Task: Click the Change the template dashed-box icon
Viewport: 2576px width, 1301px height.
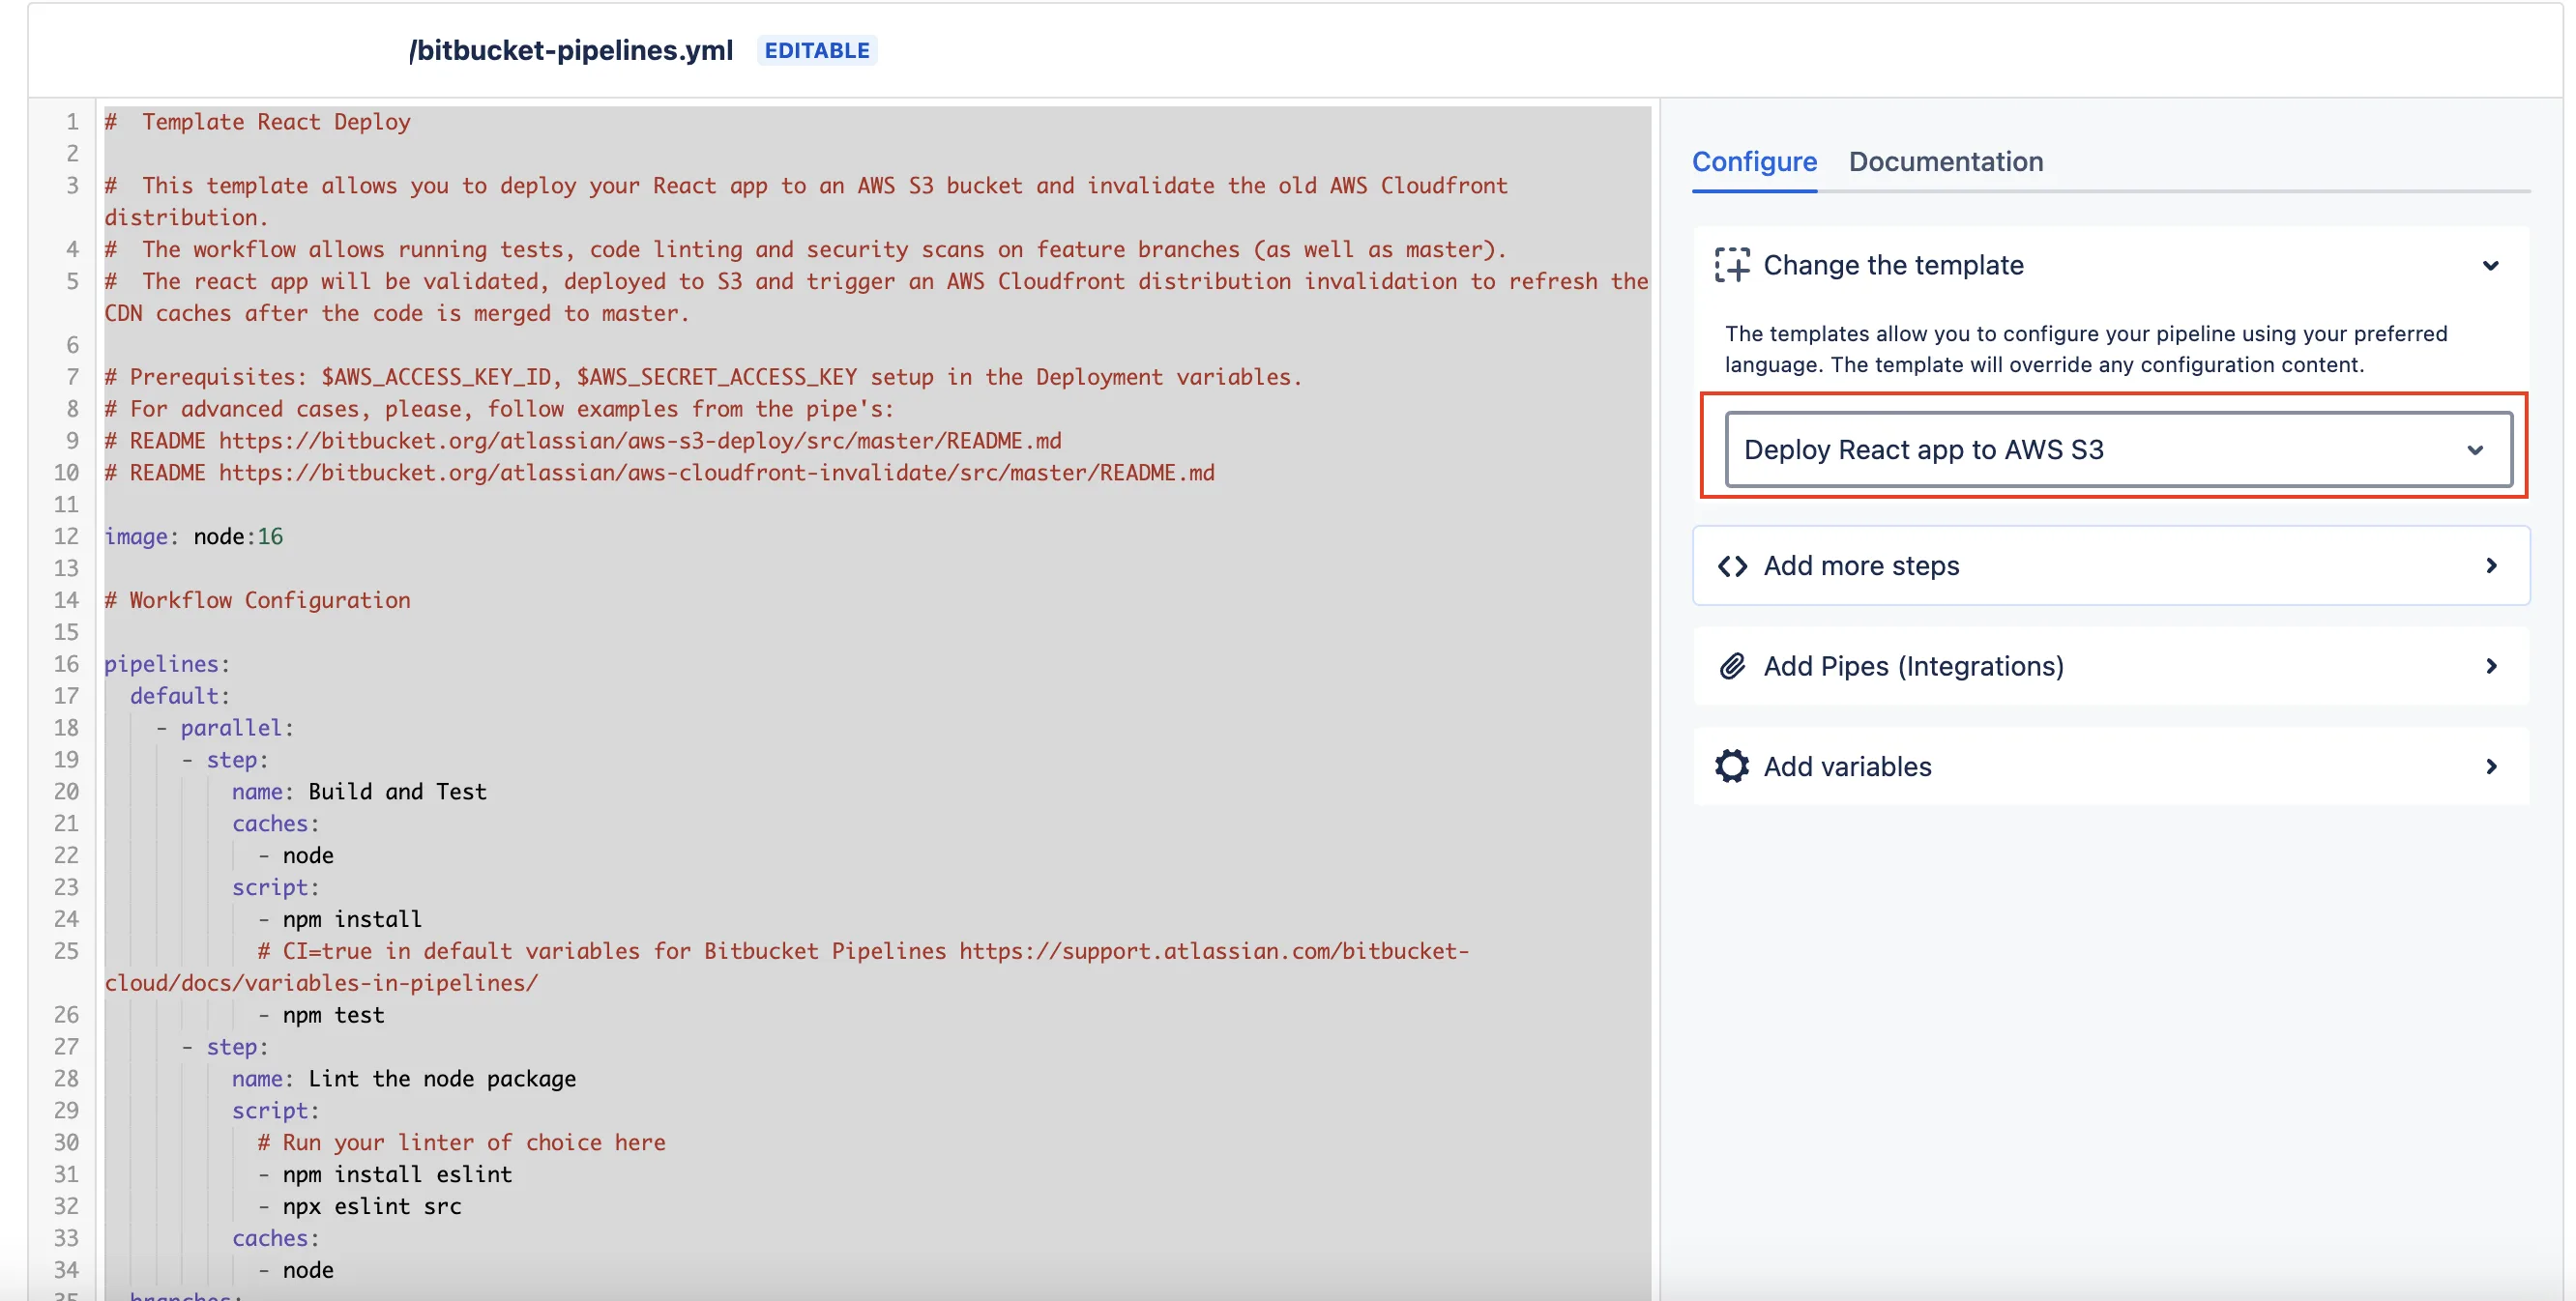Action: [x=1732, y=265]
